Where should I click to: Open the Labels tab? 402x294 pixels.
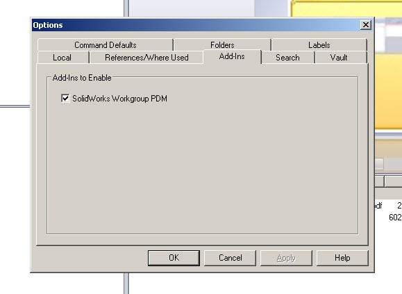click(319, 45)
